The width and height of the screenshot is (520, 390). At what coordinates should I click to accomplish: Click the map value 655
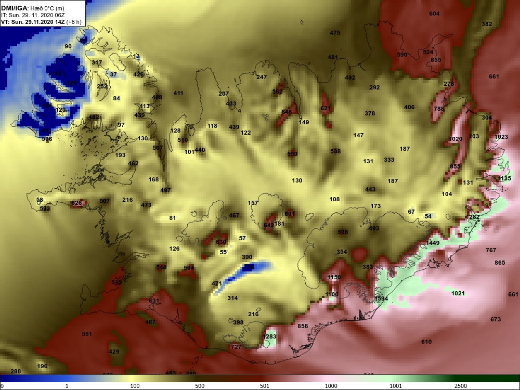436,60
